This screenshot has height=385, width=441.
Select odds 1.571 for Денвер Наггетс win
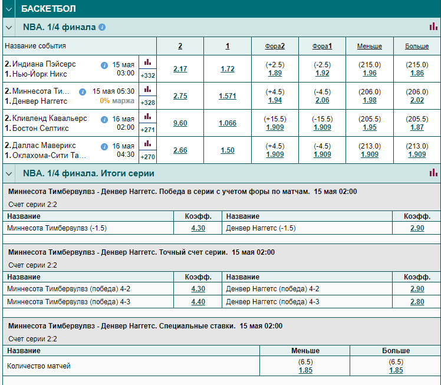228,96
